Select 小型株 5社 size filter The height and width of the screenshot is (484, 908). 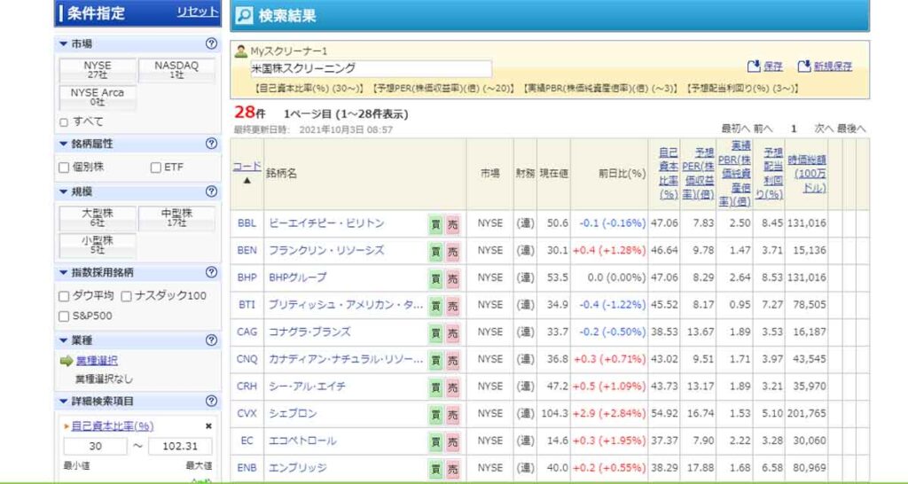[98, 245]
